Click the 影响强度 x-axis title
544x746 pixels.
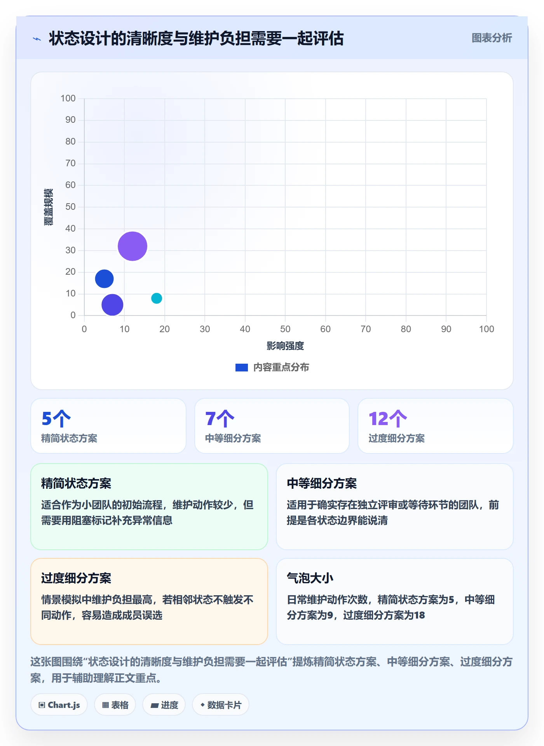[285, 346]
